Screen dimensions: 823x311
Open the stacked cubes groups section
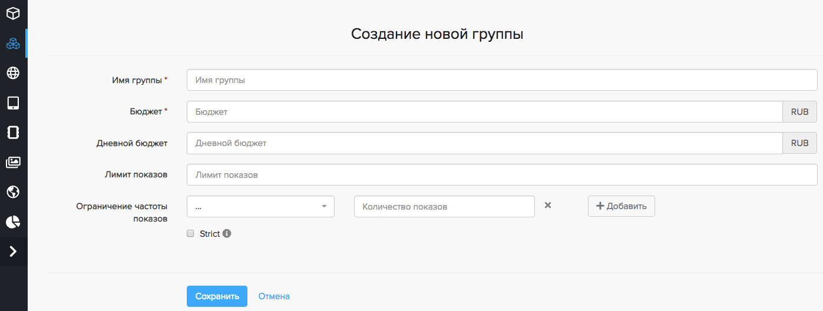[13, 44]
